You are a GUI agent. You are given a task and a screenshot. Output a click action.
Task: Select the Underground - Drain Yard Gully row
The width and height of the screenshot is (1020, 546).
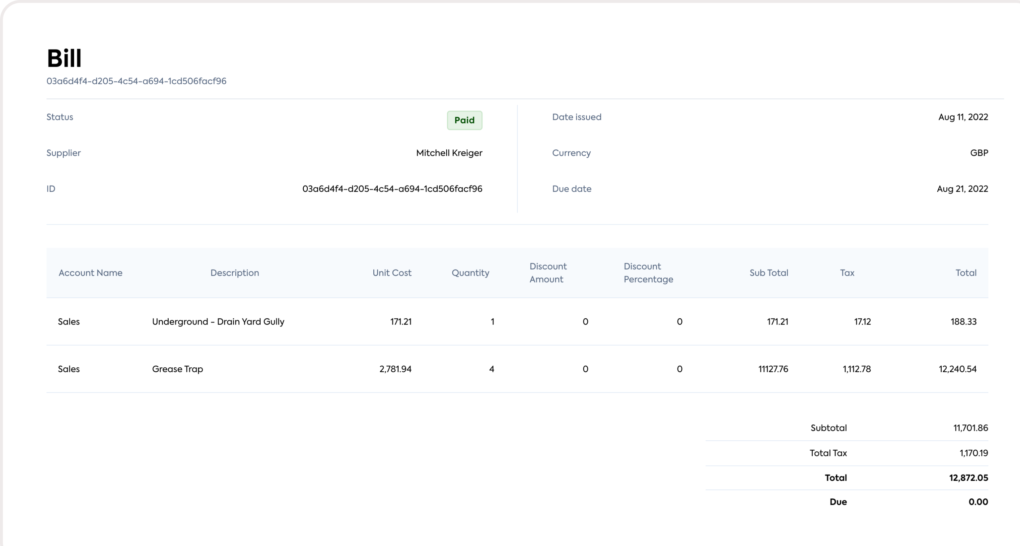218,322
